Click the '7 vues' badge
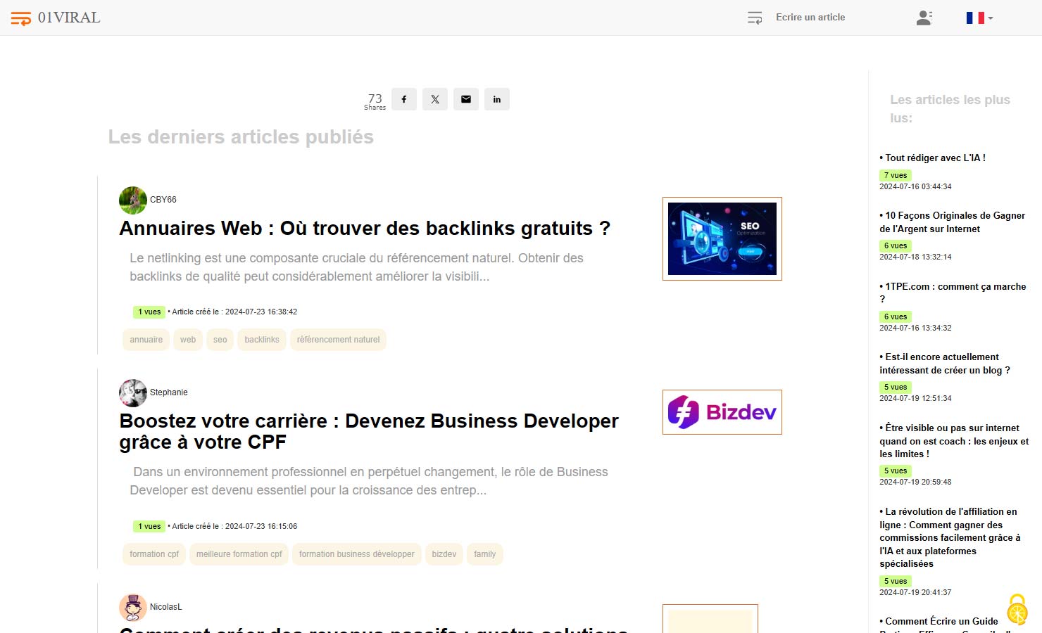The width and height of the screenshot is (1042, 633). click(x=896, y=175)
